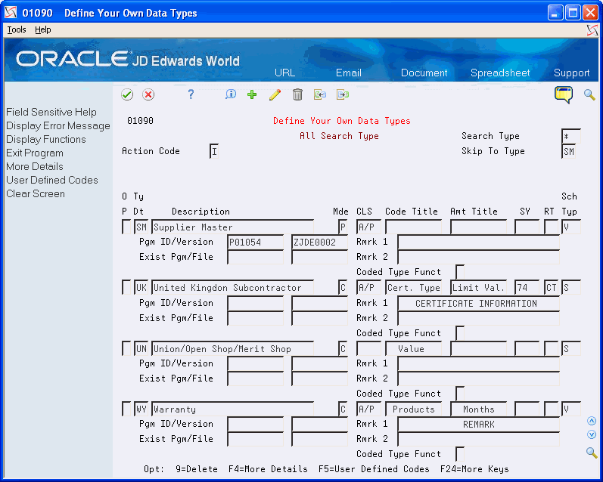Click the Warranty description field
Image resolution: width=603 pixels, height=482 pixels.
click(232, 409)
